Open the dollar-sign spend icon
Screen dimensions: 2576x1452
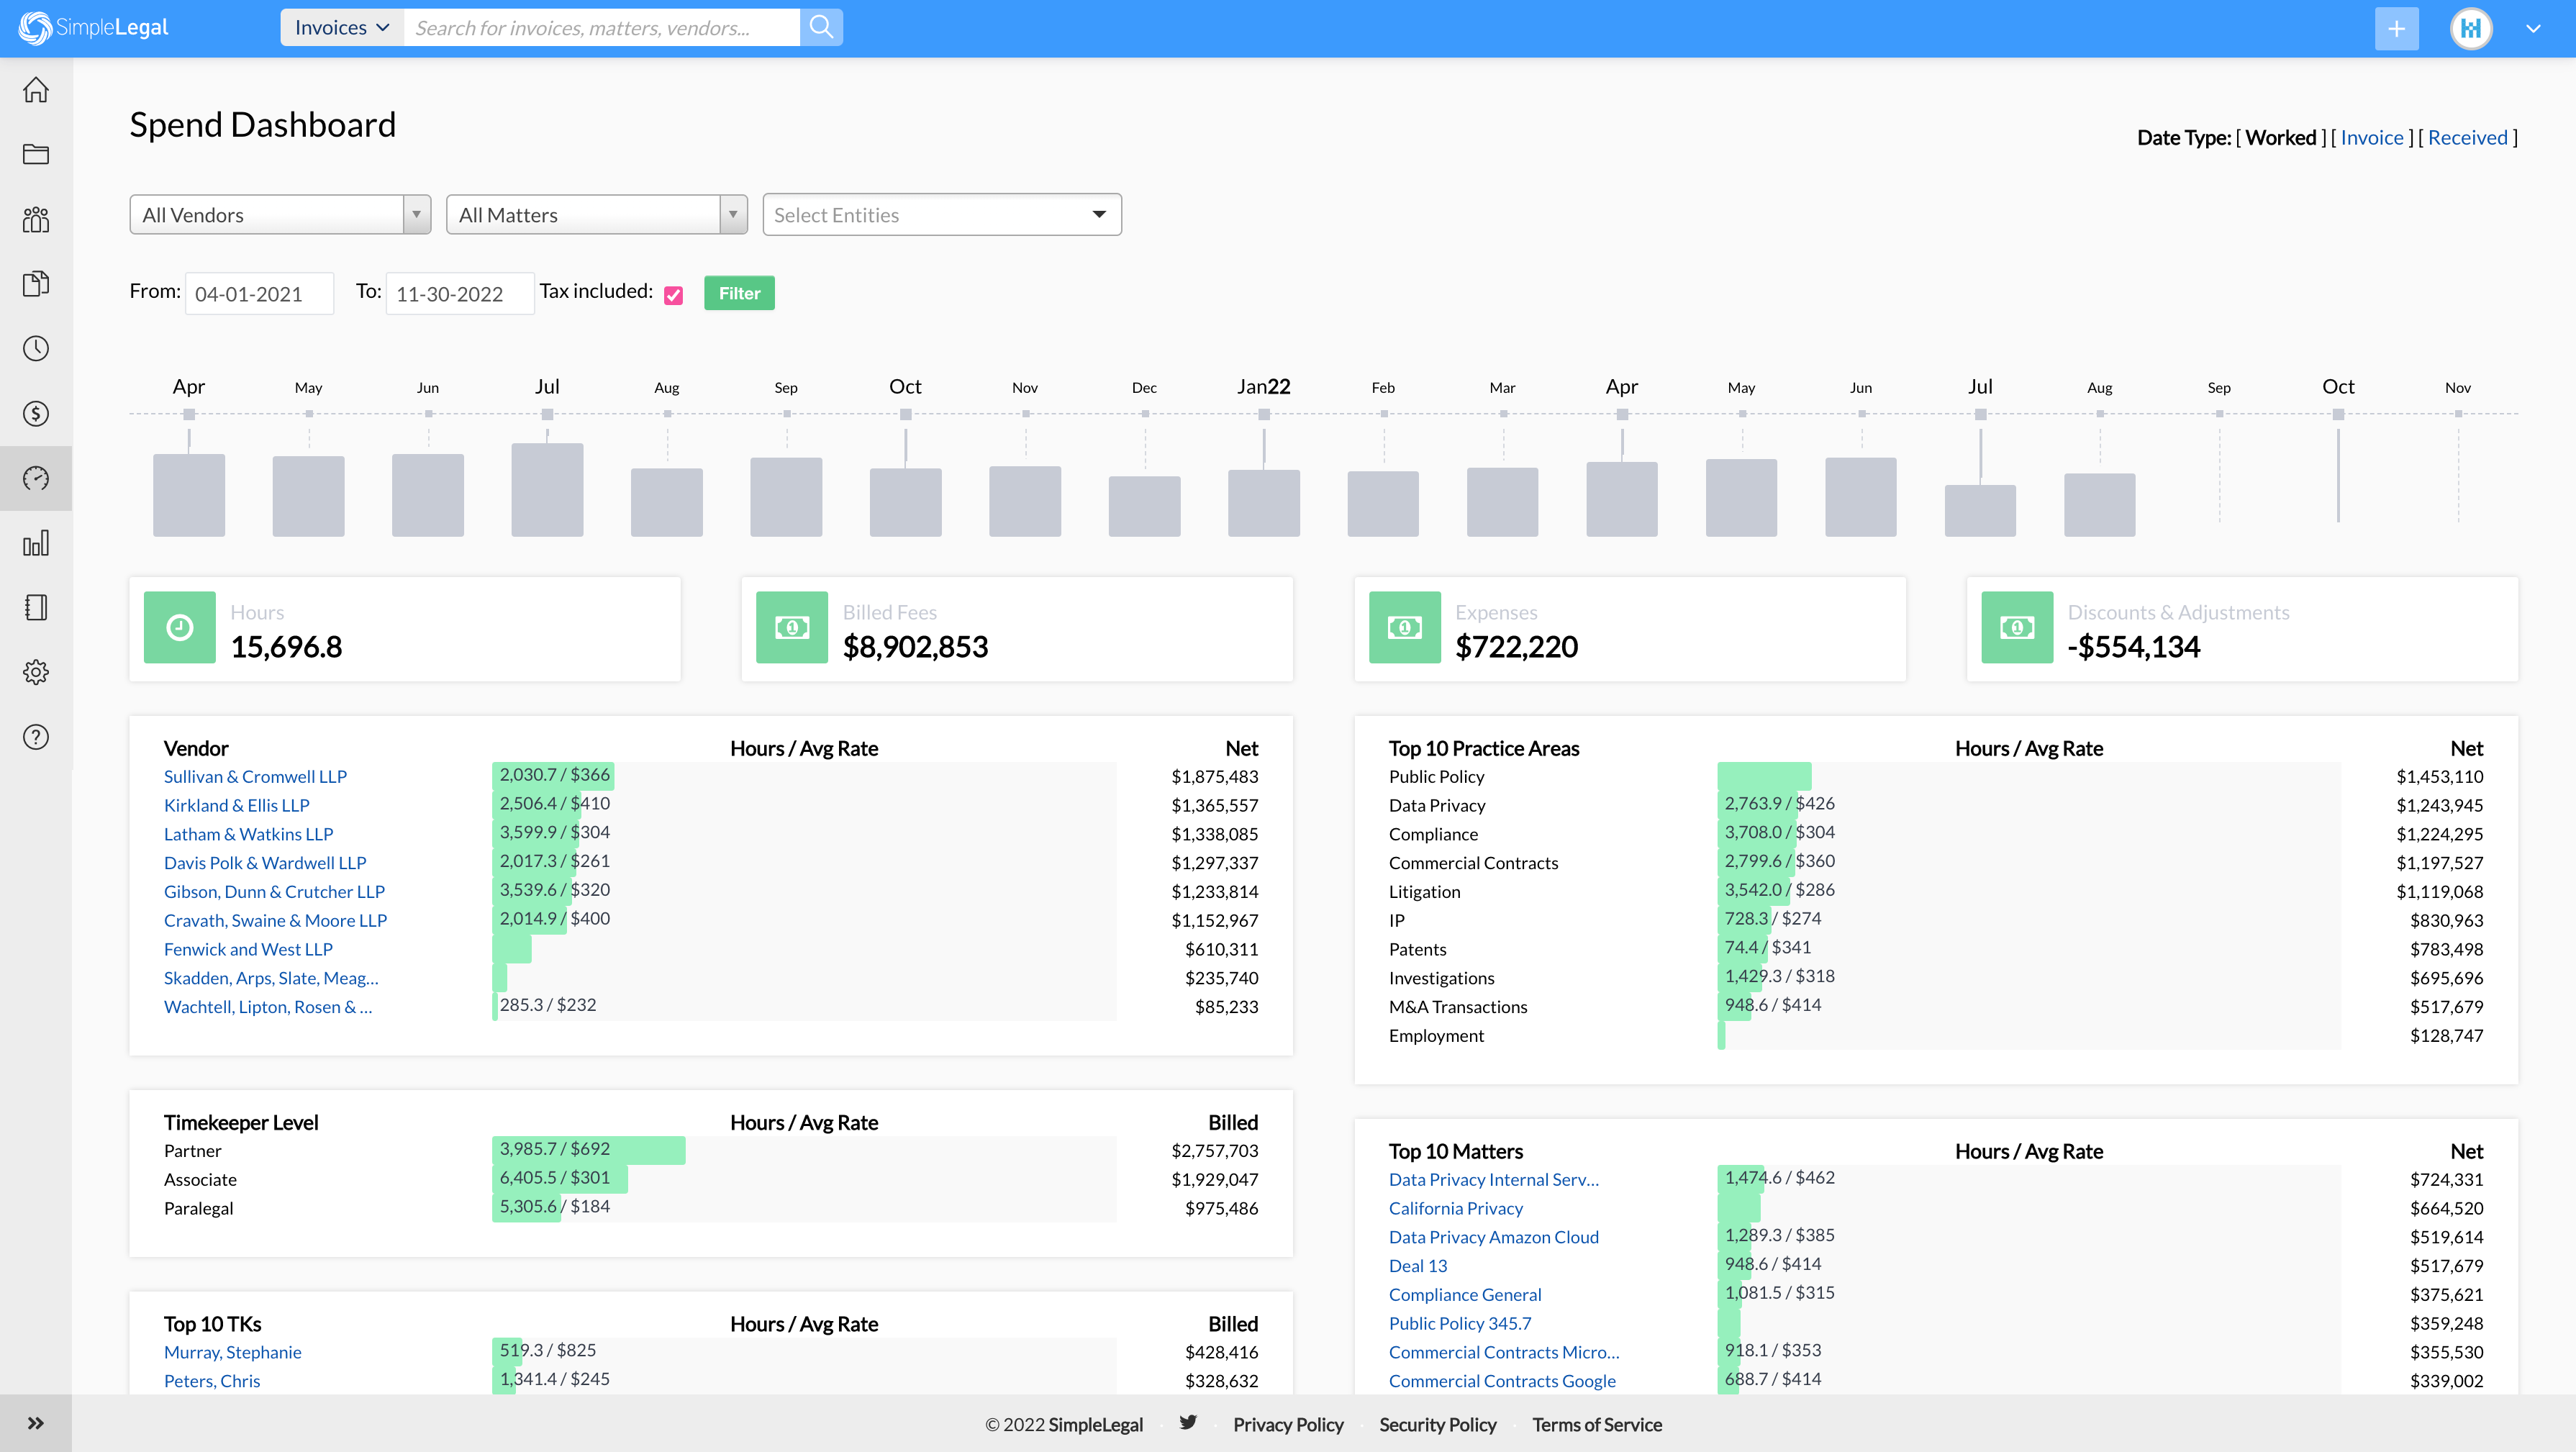(36, 413)
